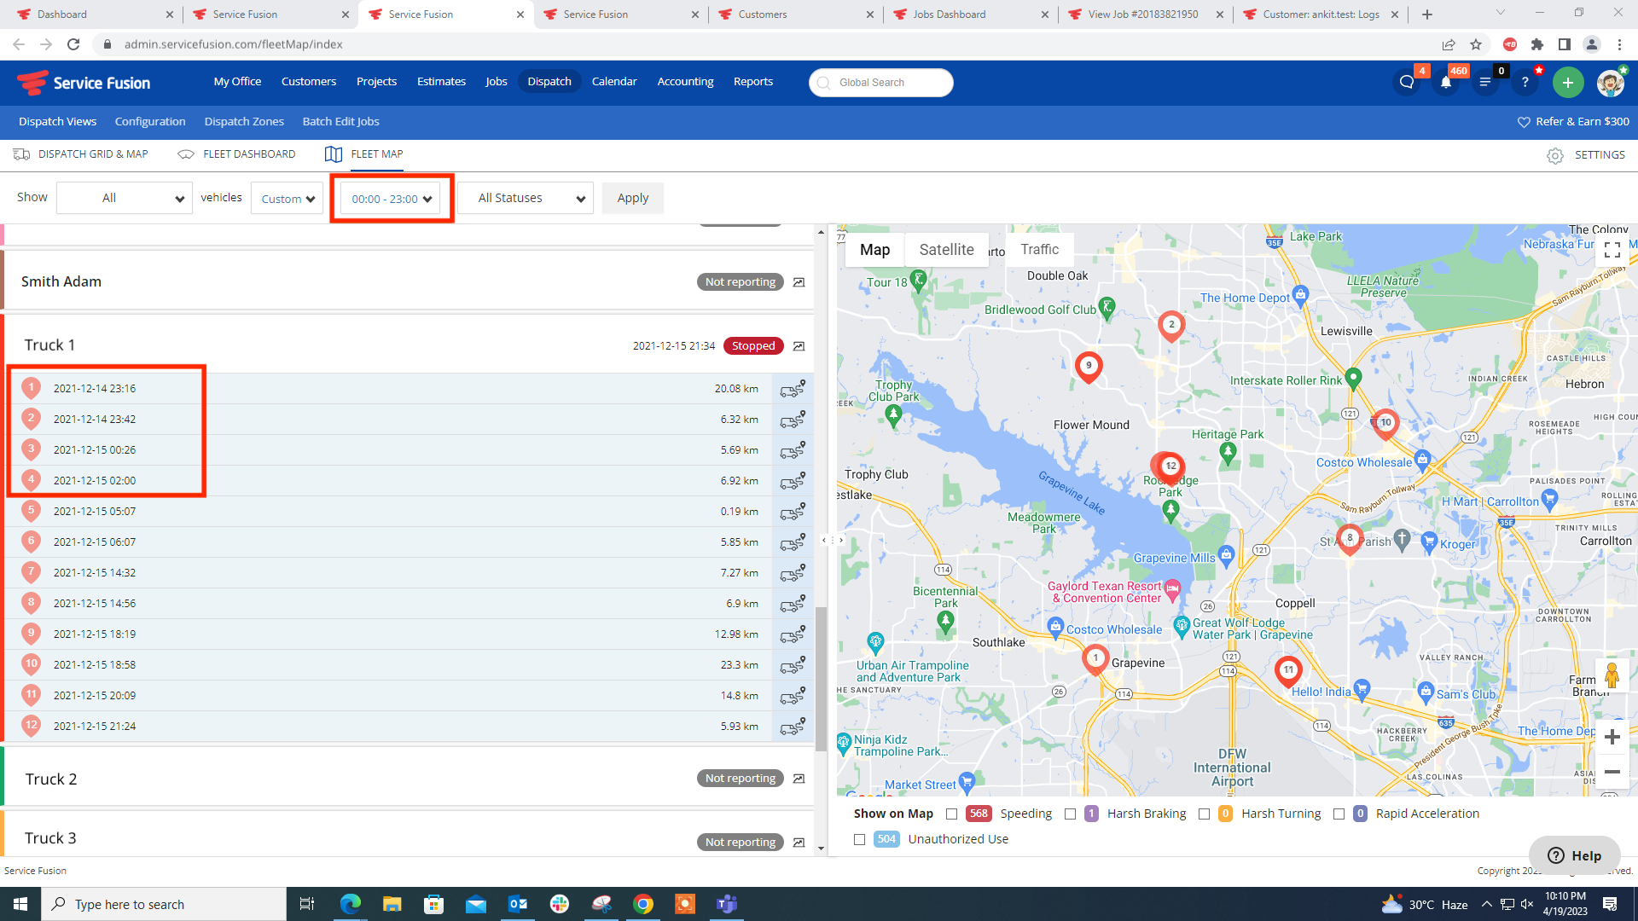Open the Configuration link

pos(150,122)
